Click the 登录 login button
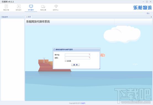The width and height of the screenshot is (153, 105). 75,65
